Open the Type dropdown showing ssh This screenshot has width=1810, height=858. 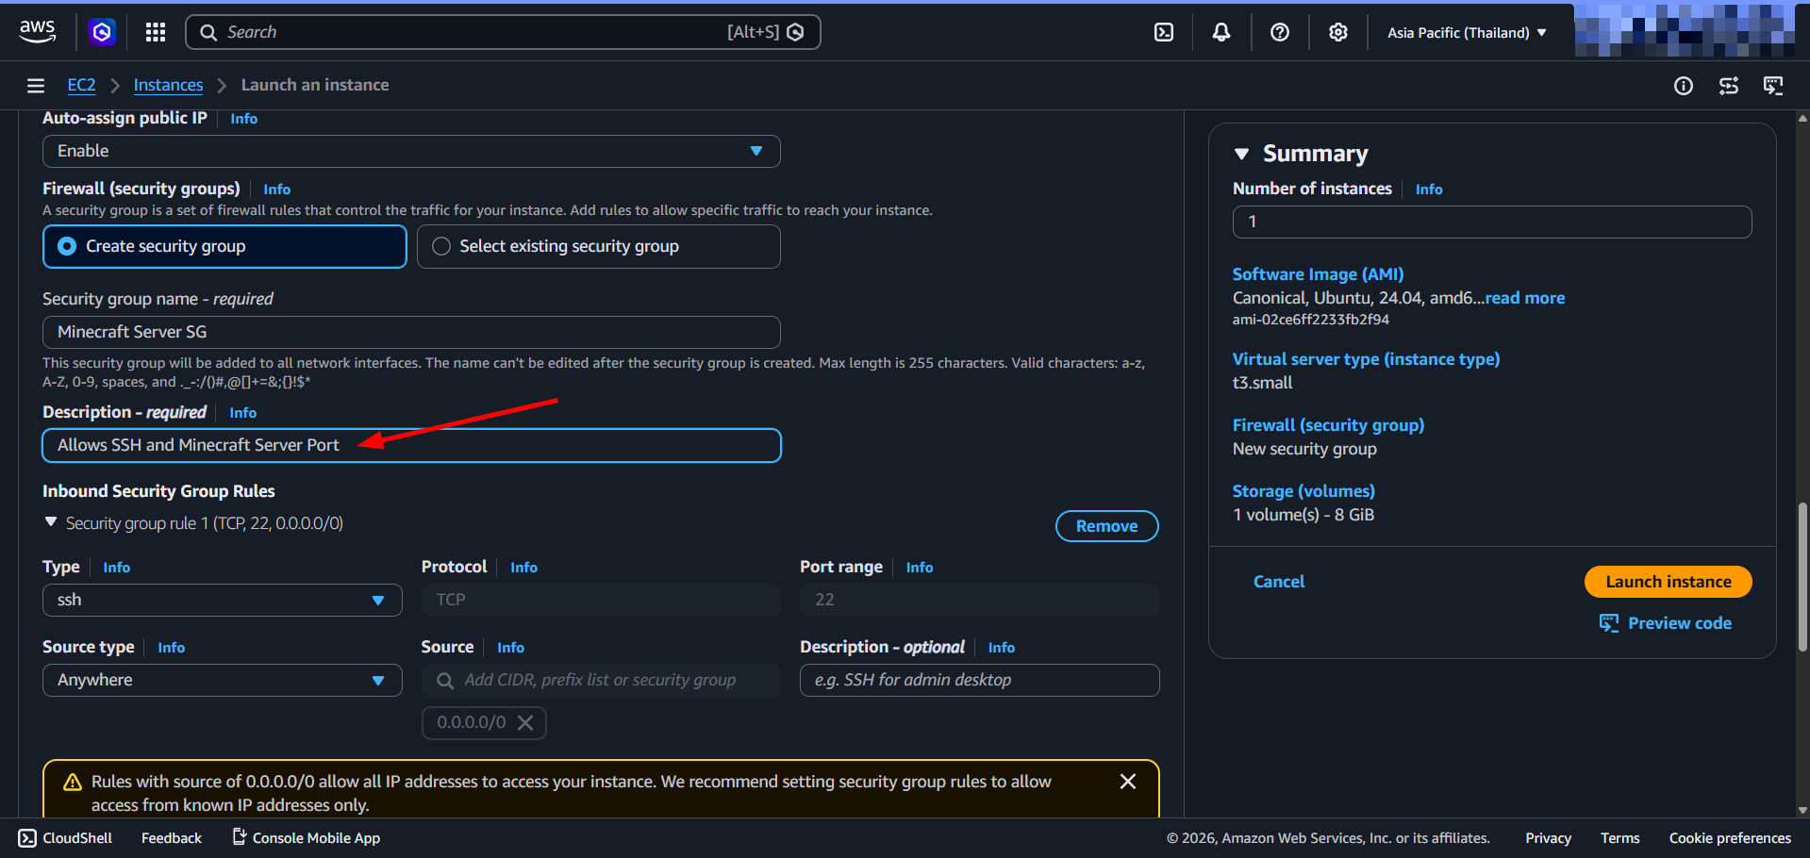[223, 600]
